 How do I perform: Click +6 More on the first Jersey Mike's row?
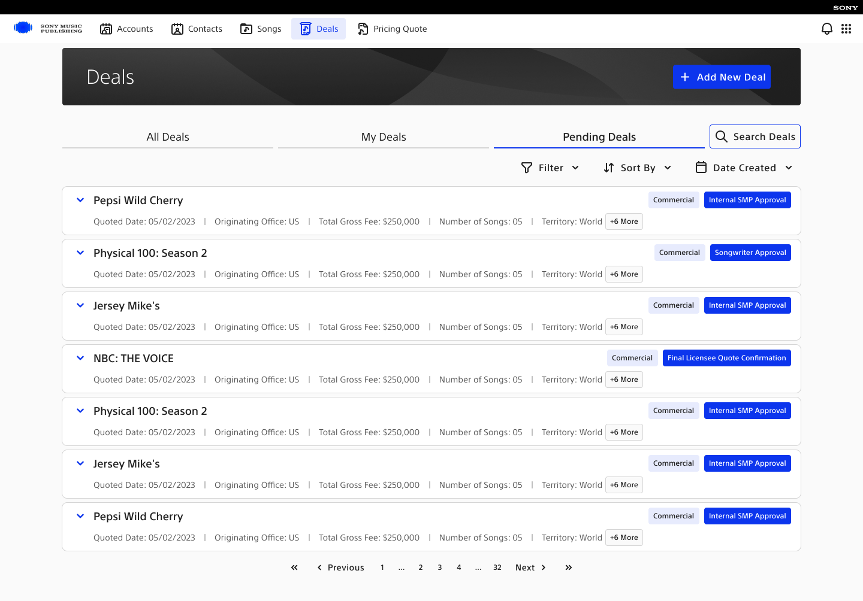tap(624, 327)
